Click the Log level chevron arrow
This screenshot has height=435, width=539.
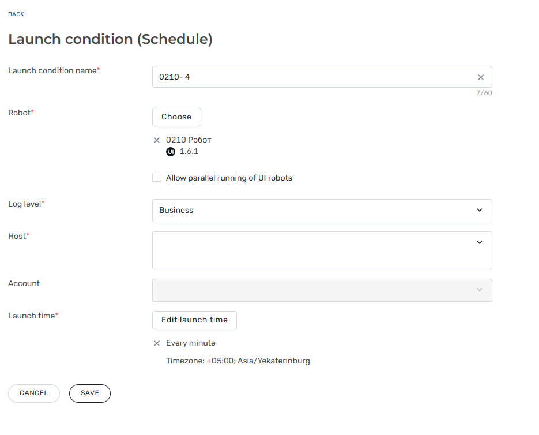[x=480, y=210]
